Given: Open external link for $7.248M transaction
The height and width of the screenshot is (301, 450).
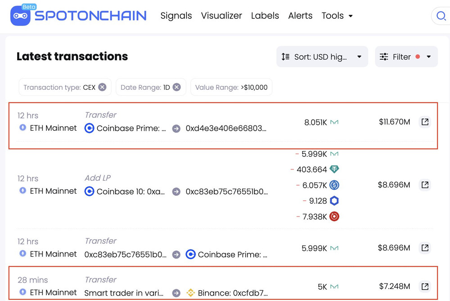Looking at the screenshot, I should pyautogui.click(x=425, y=286).
